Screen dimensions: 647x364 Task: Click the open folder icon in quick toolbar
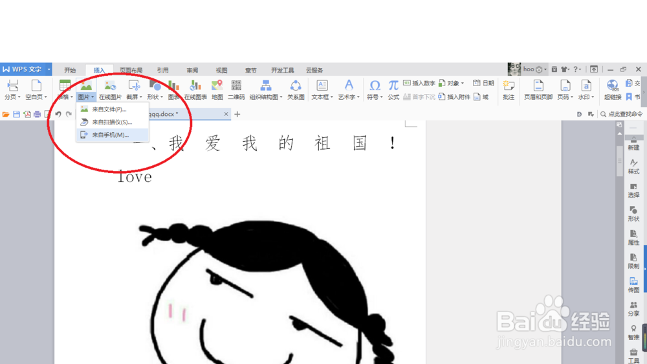coord(6,115)
